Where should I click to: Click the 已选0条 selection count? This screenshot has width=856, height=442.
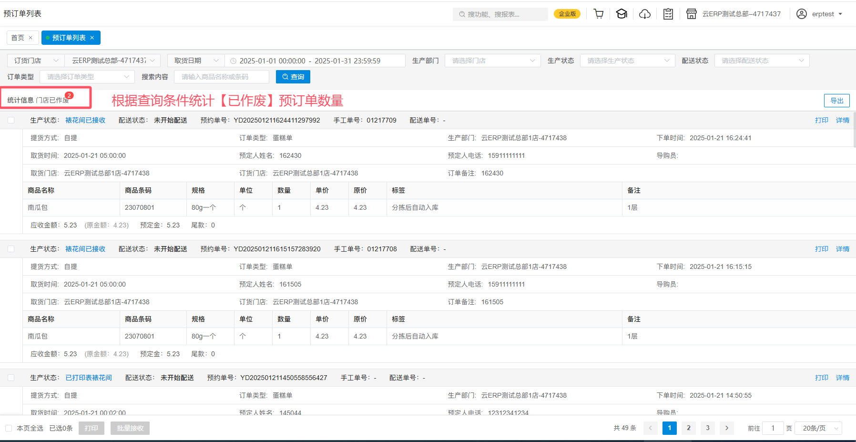tap(61, 428)
